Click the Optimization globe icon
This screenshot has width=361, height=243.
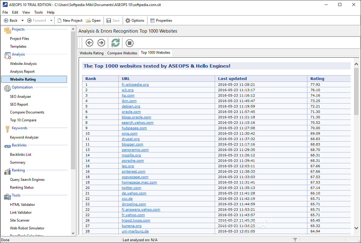click(7, 88)
